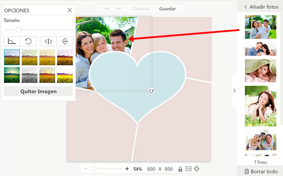
Task: Click the 1:1 actual size icon
Action: 188,169
